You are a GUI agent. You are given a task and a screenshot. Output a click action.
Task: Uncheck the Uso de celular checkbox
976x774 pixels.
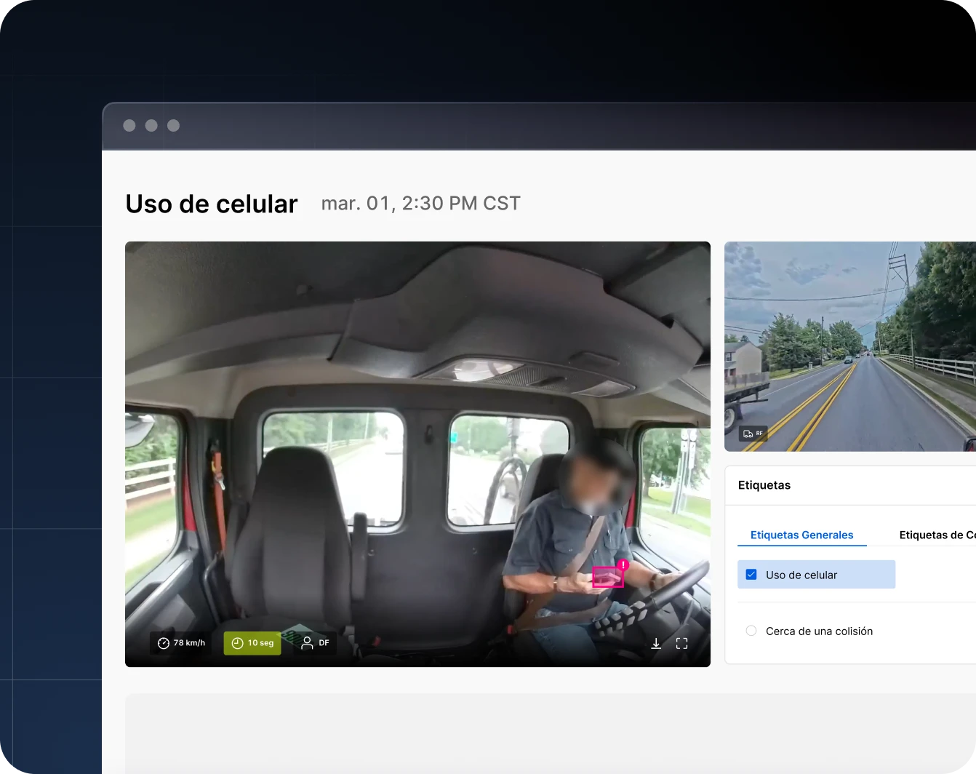(x=751, y=575)
